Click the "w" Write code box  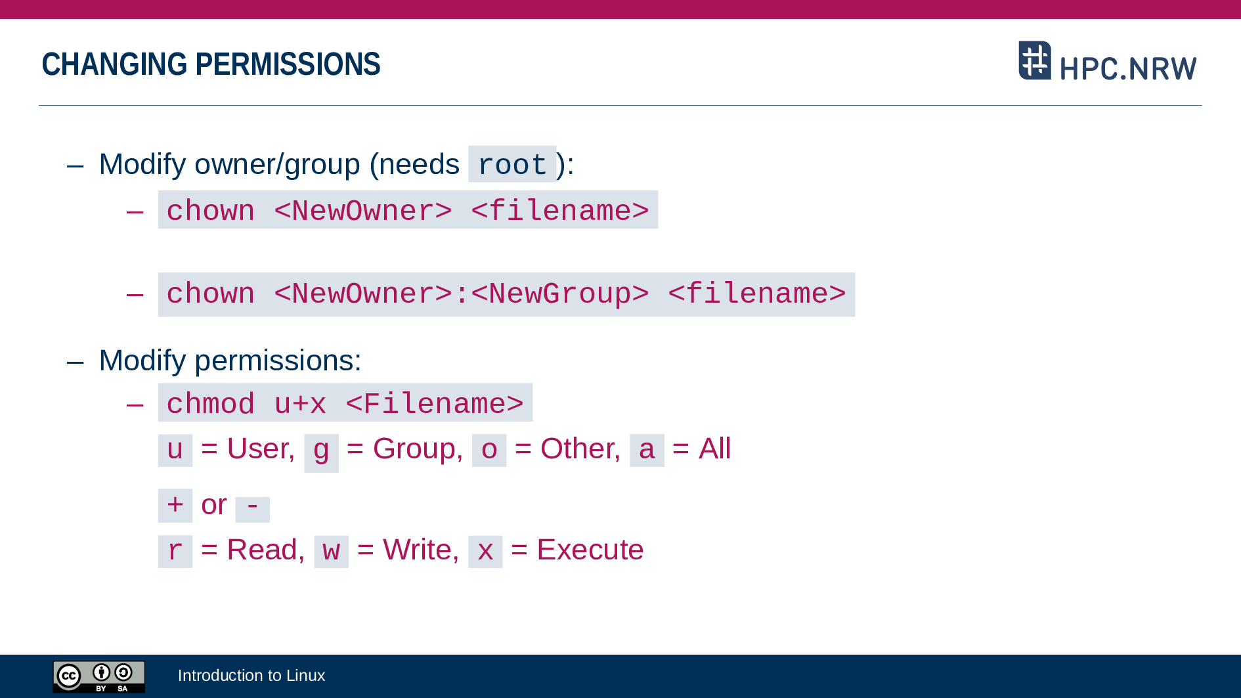click(331, 551)
